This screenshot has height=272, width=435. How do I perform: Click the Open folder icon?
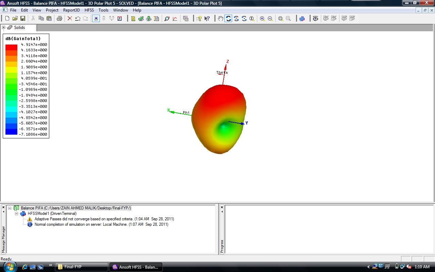point(15,18)
